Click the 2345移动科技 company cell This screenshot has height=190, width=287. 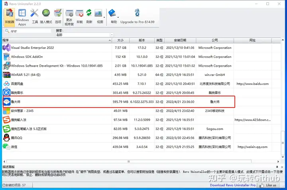215,111
